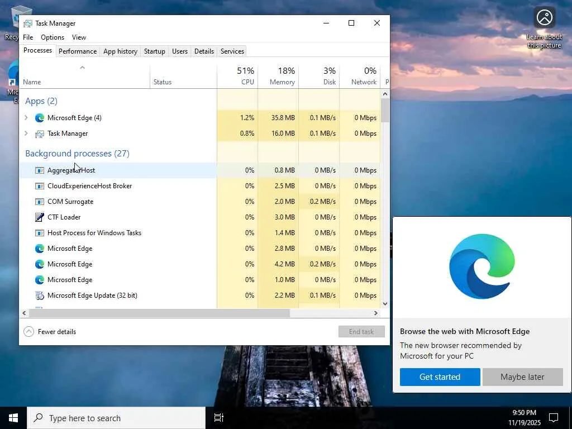Click the CloudExperienceHost Broker icon
Viewport: 572px width, 429px height.
tap(40, 186)
